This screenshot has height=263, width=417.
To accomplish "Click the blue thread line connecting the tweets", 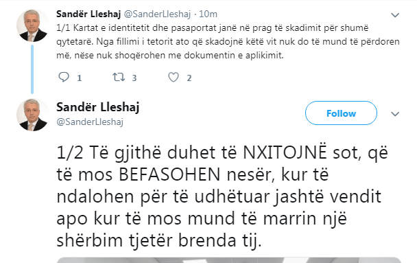I will tap(32, 69).
